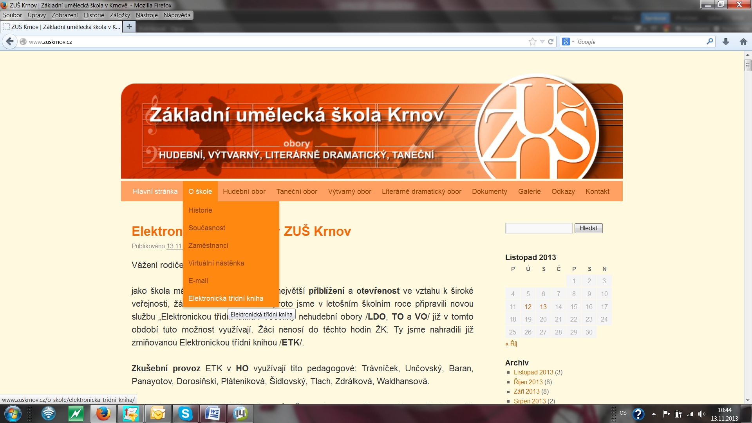Open the URL history dropdown arrow
Screen dimensions: 752x423
click(542, 42)
